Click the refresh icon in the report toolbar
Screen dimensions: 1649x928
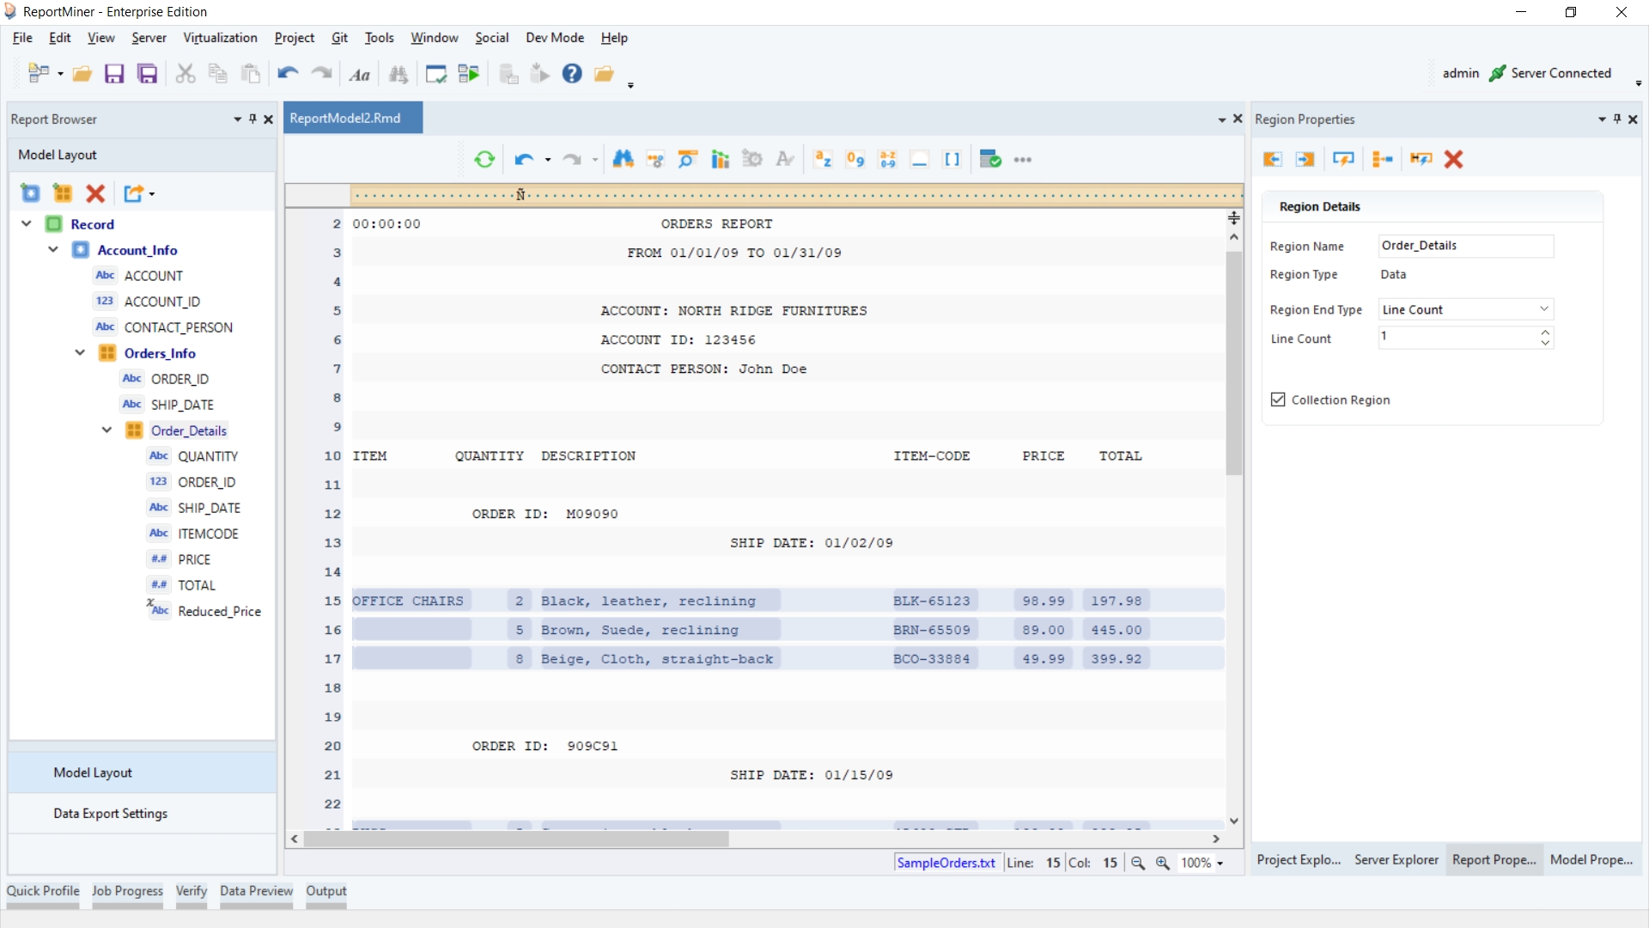[x=484, y=160]
